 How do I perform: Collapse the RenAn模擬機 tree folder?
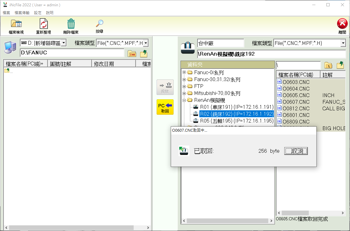[x=184, y=100]
